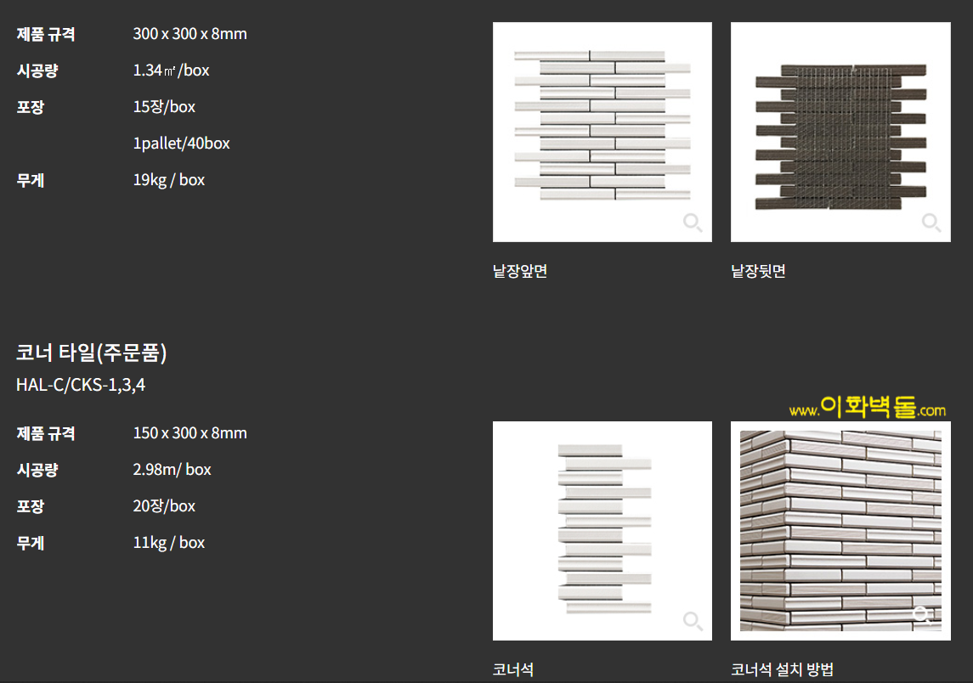Click the 코너석 설치 방법 caption

(782, 669)
